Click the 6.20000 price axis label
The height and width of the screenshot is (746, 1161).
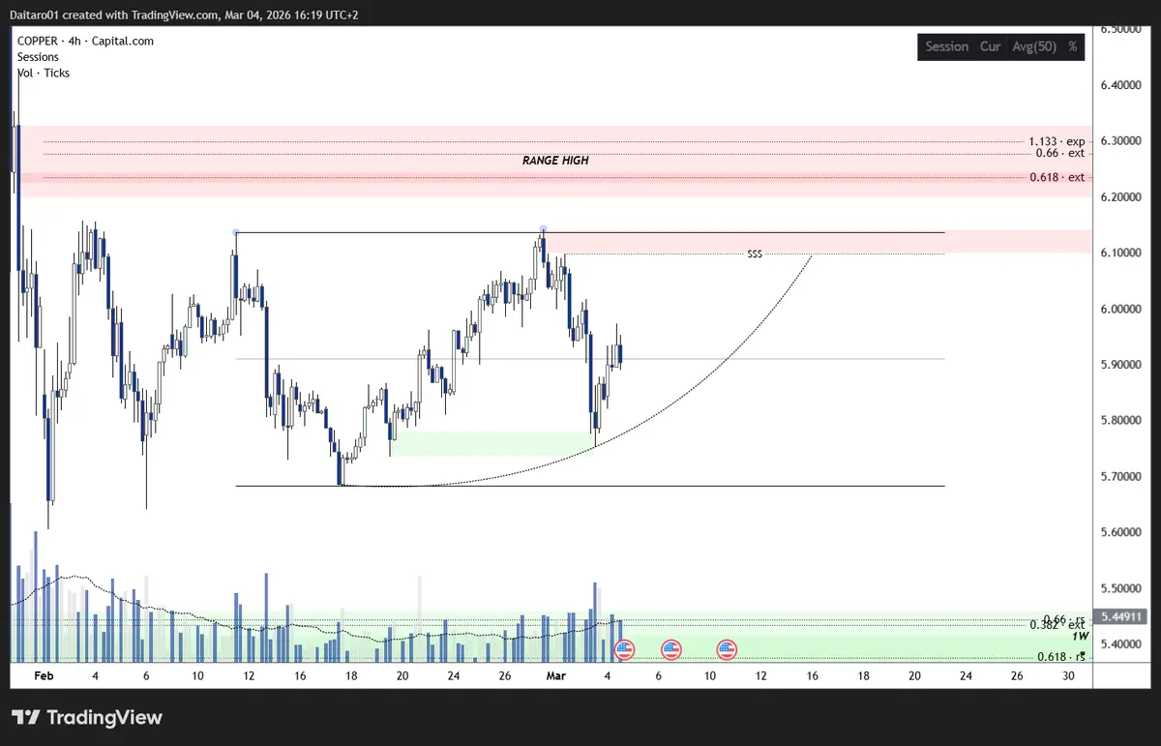click(x=1122, y=197)
